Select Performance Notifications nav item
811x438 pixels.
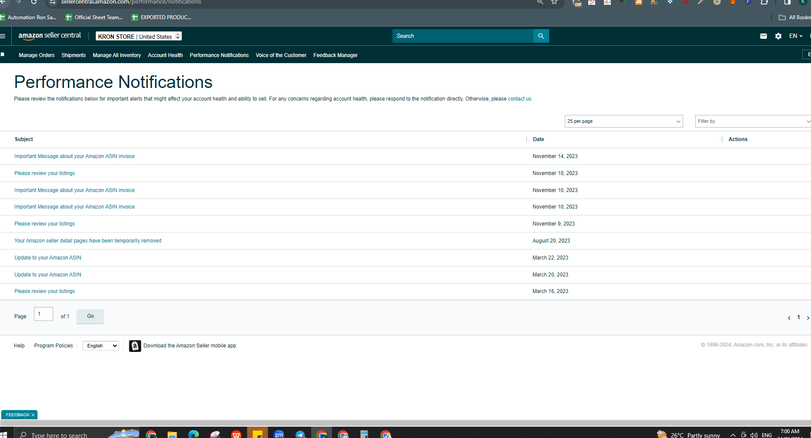click(219, 55)
